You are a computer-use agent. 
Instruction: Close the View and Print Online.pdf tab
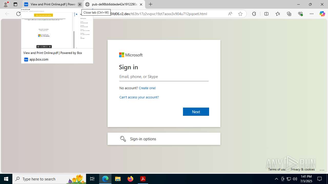80,4
